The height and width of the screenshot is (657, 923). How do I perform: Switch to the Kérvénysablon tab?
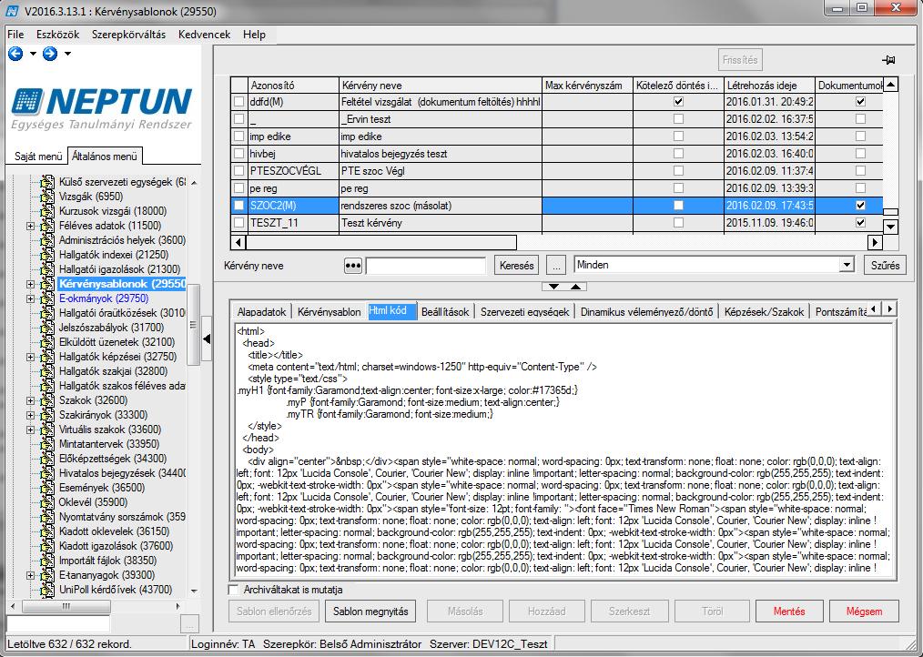pyautogui.click(x=329, y=311)
